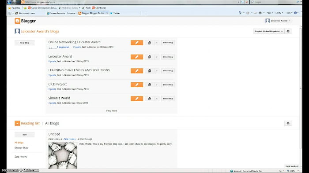Click Career Development Service favorite link

coord(42,8)
